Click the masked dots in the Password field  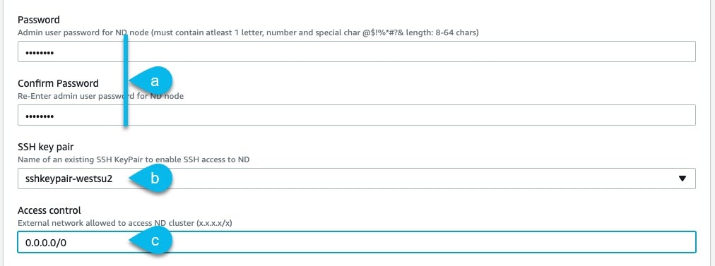[40, 53]
